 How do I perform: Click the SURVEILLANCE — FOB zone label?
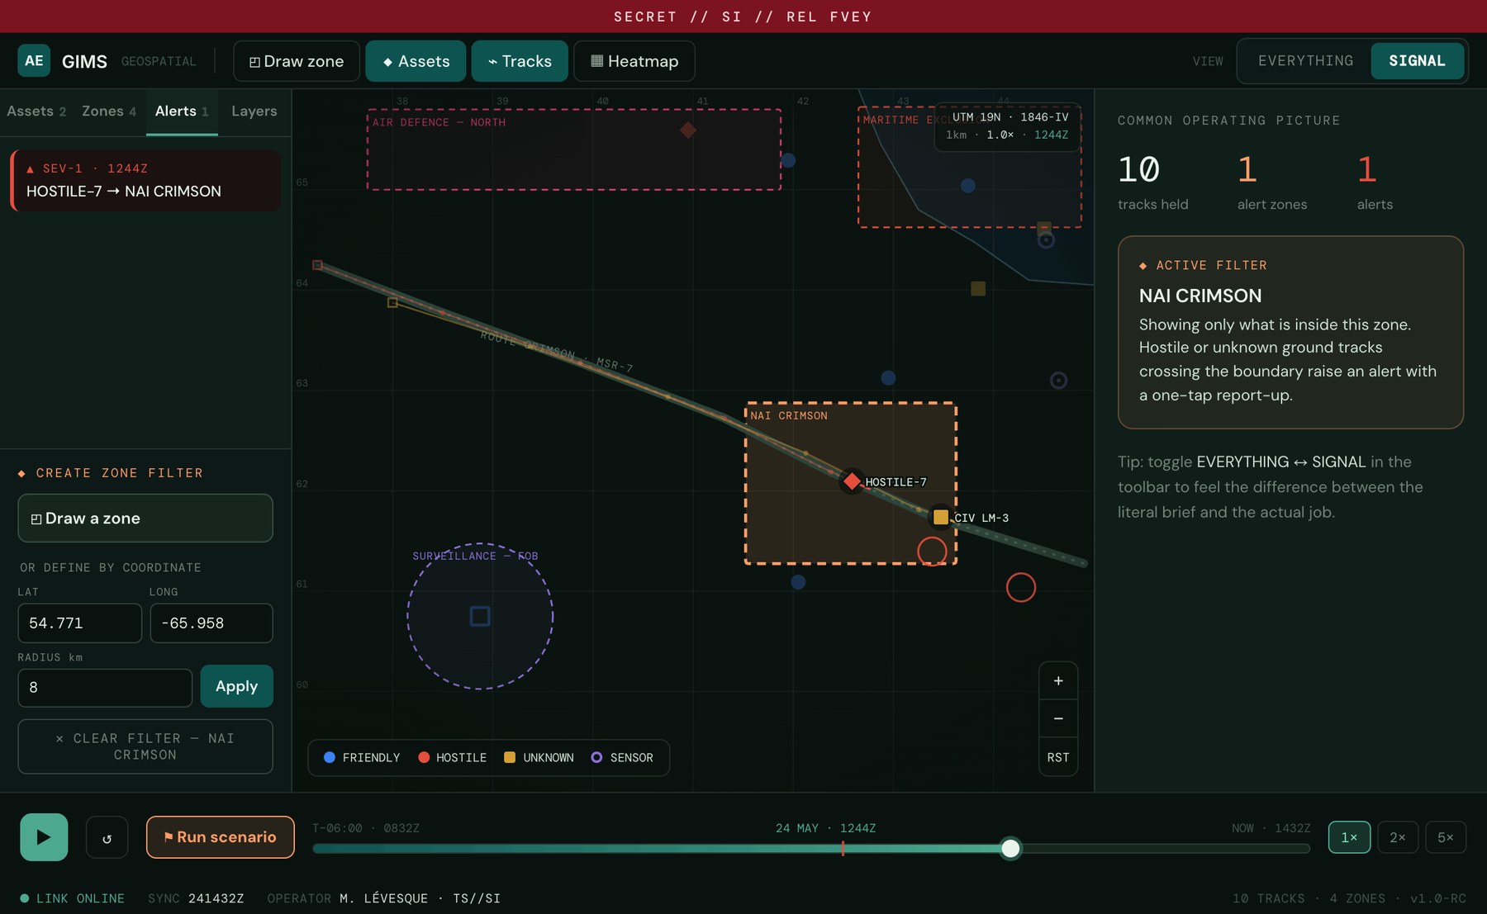[475, 556]
